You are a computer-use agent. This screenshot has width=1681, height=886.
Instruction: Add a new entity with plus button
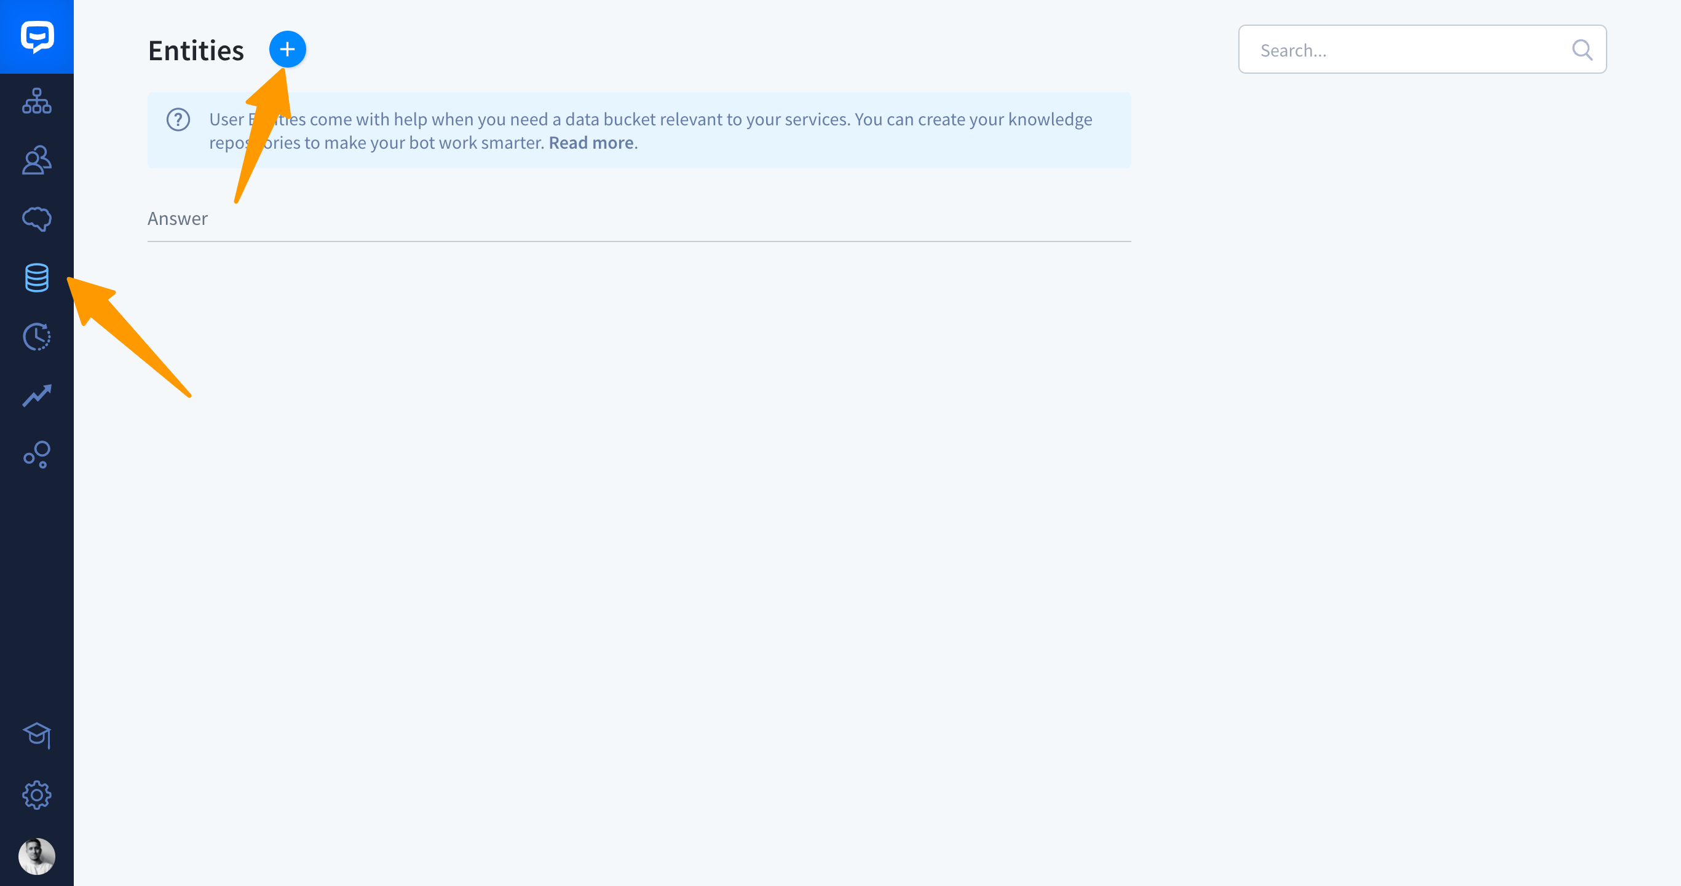pos(287,50)
